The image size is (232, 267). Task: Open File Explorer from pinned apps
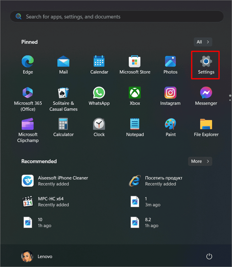206,125
